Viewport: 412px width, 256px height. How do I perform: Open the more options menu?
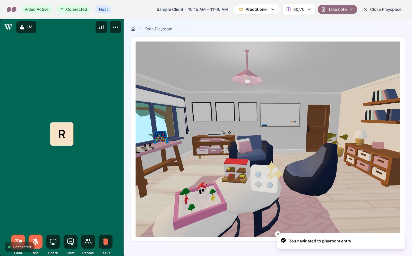(115, 27)
